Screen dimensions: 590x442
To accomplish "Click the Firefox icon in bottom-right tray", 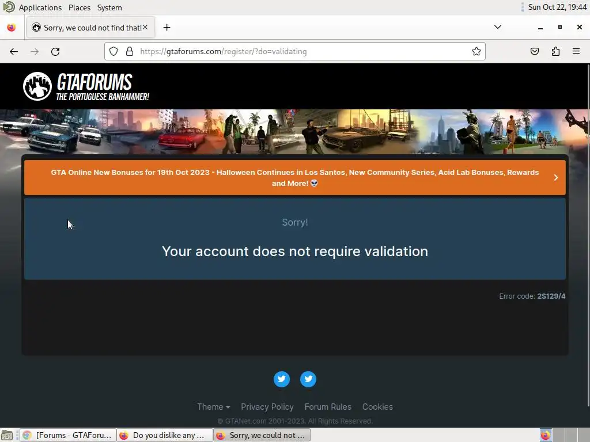I will tap(545, 435).
